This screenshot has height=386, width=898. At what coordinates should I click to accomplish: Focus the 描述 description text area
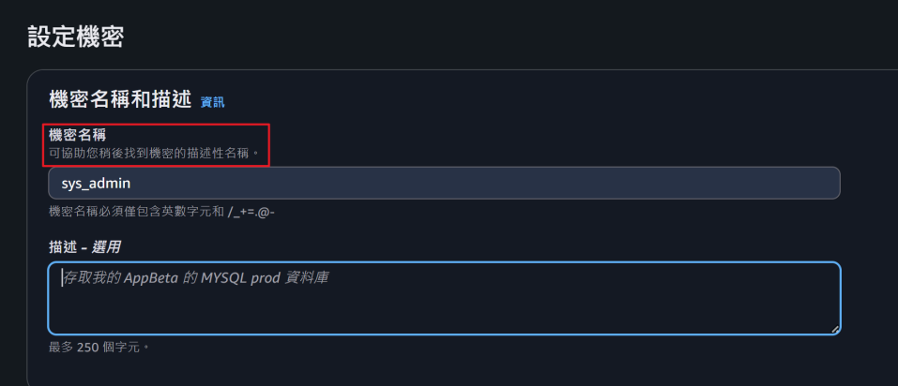[444, 298]
